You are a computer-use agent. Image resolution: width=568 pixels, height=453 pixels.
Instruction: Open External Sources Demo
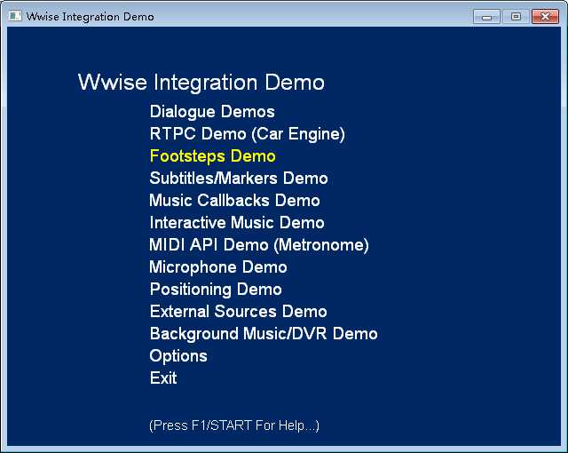pos(239,312)
